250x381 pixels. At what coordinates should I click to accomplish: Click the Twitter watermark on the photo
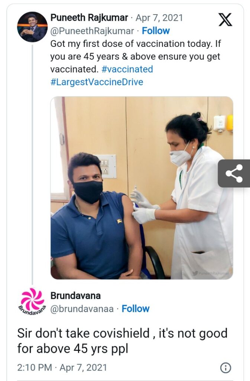pyautogui.click(x=211, y=273)
